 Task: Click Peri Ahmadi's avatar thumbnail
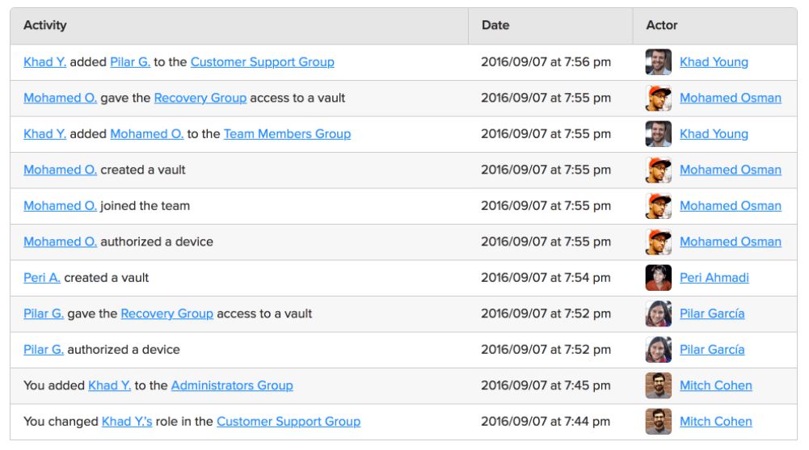[x=659, y=278]
